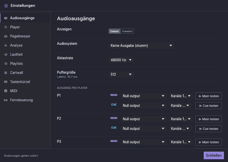Open P1 CUE Kanäle dropdown
This screenshot has width=228, height=162.
180,106
